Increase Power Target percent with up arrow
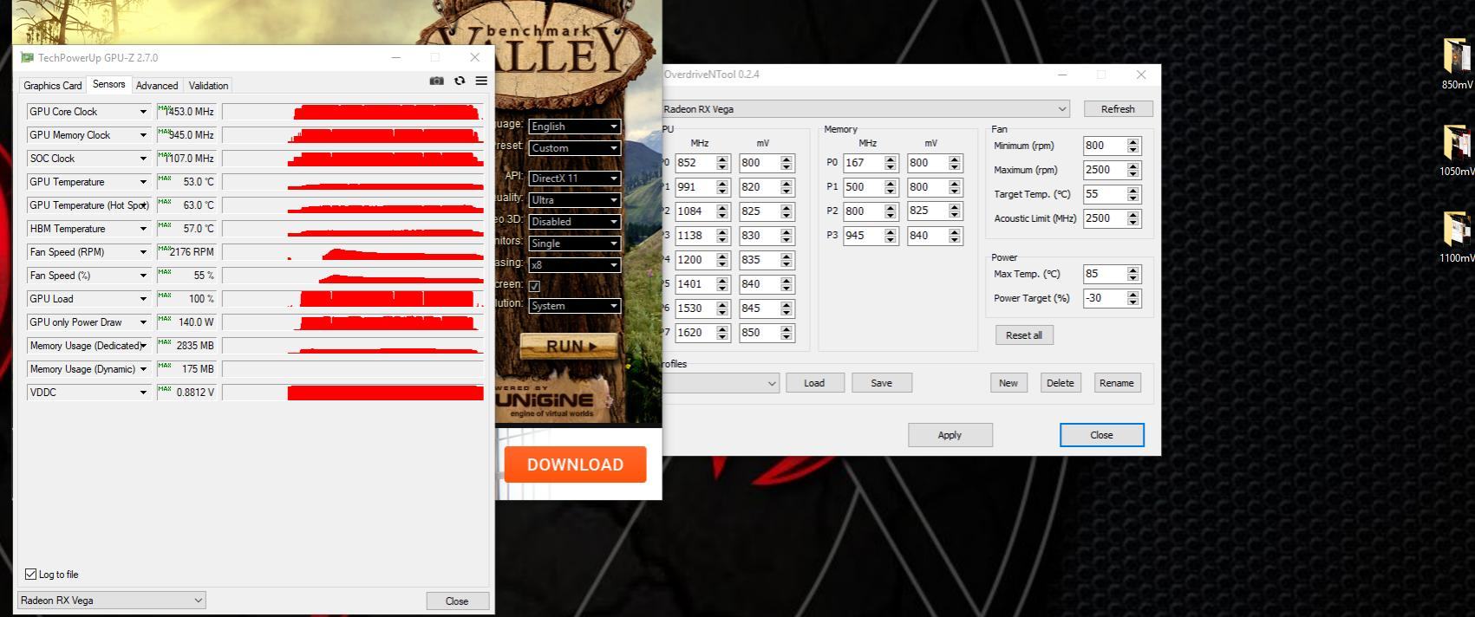 (1132, 295)
